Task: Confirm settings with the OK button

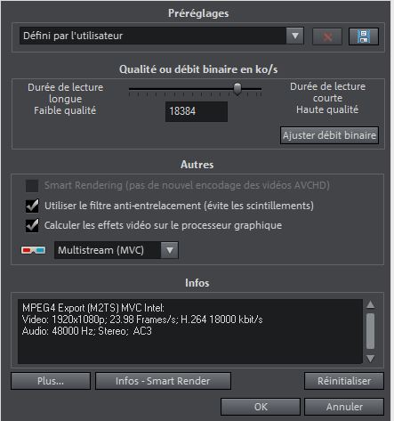Action: point(261,407)
